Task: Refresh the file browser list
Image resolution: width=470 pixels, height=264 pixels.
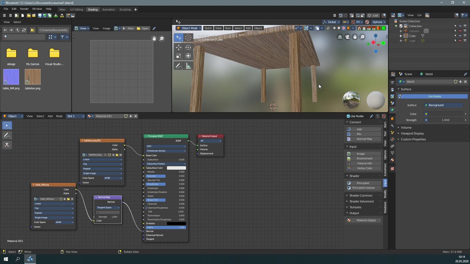Action: pos(24,30)
